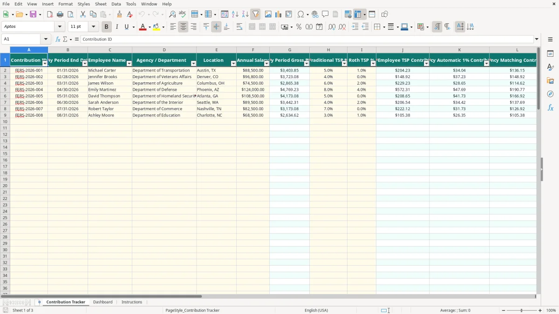Sort the column descending
This screenshot has width=559, height=314.
245,14
